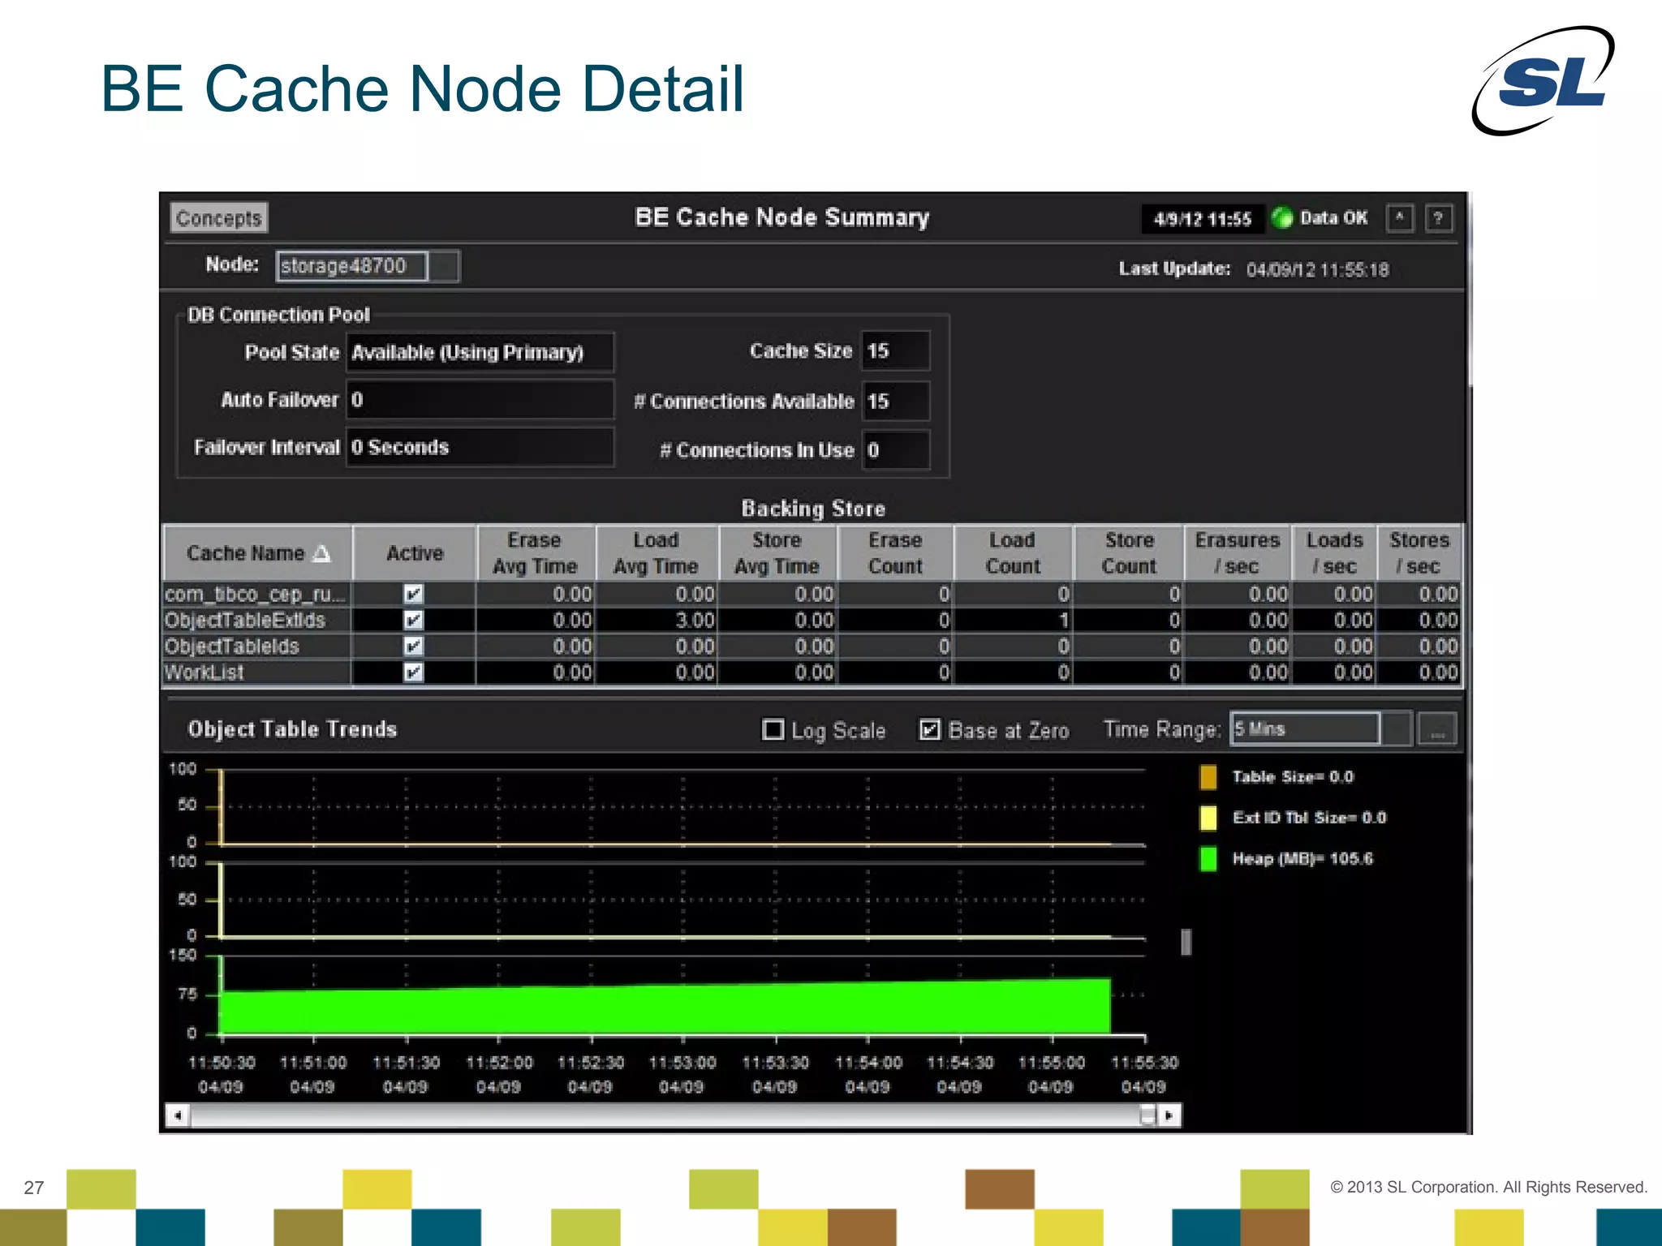
Task: Sort by Store Avg Time column
Action: [x=777, y=553]
